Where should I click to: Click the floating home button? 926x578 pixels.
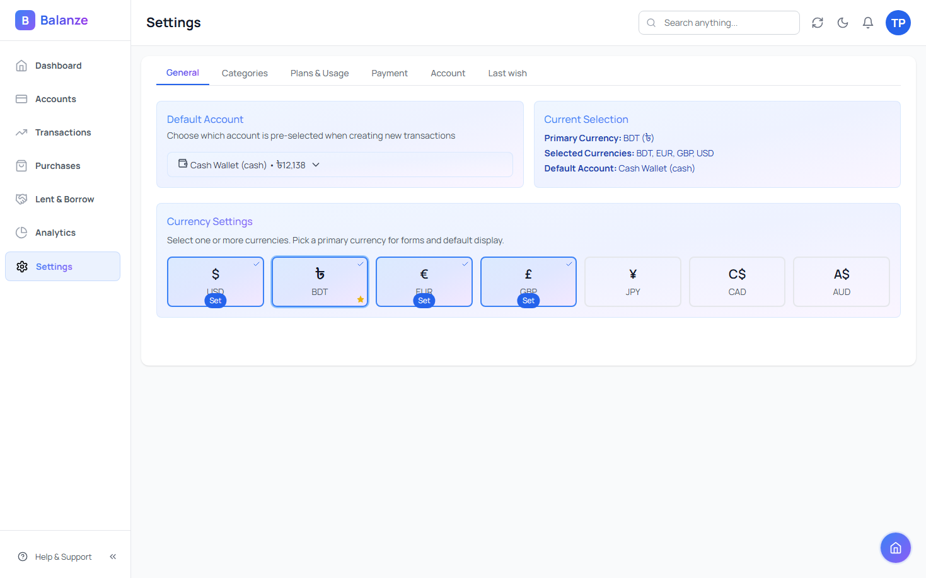click(895, 547)
